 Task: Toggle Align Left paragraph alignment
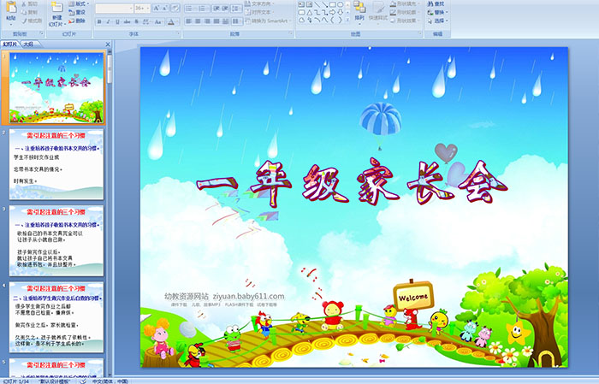coord(188,21)
